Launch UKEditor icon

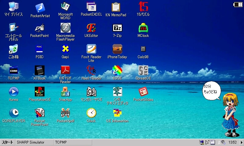click(91, 28)
